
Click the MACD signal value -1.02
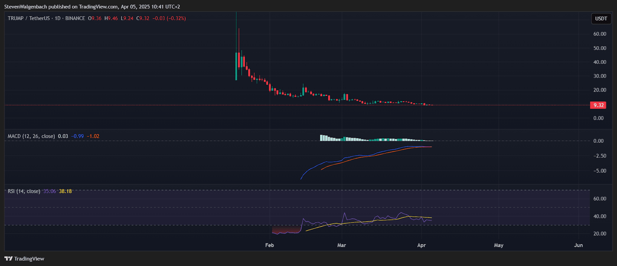click(93, 136)
